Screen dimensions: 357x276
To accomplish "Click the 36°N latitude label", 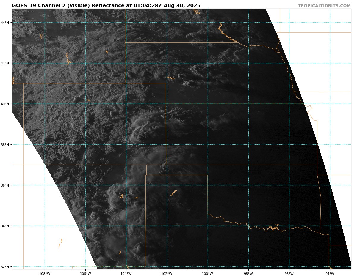I will [x=5, y=185].
